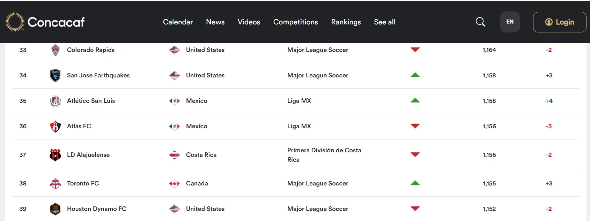Click the Houston Dynamo FC crest

[x=55, y=209]
